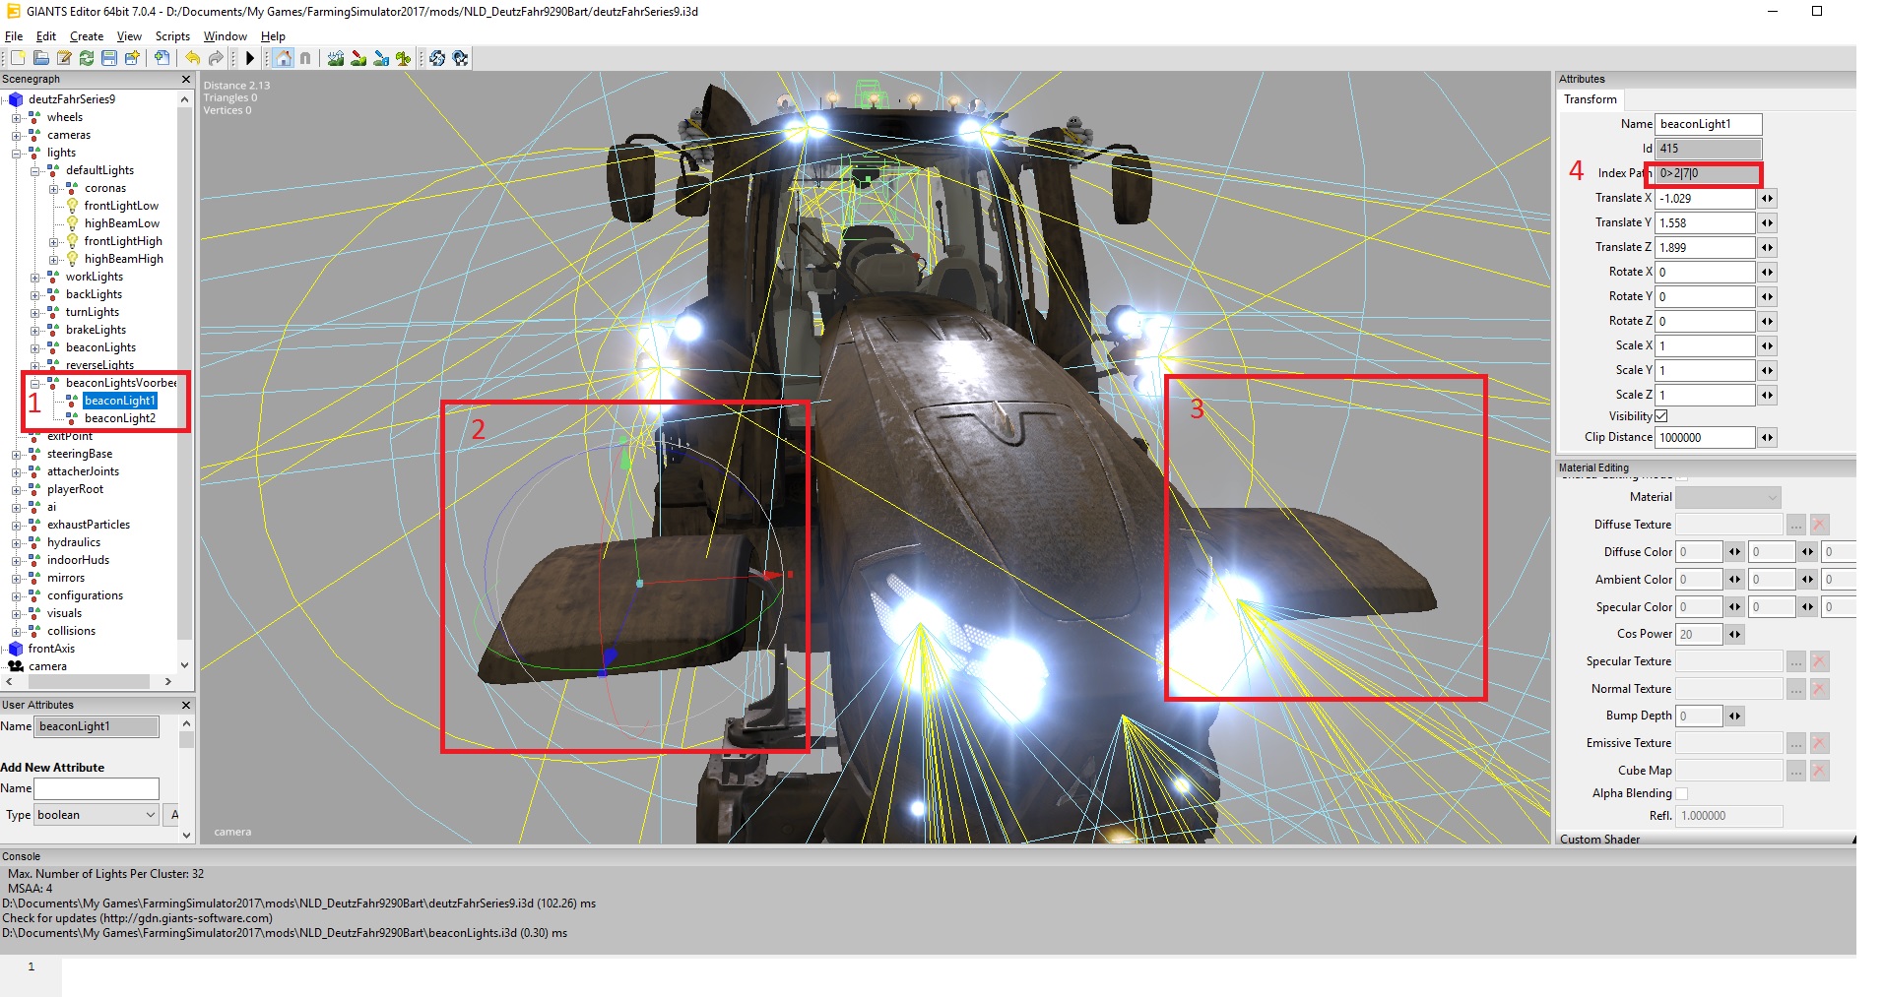Adjust Clip Distance with slider arrows

(1767, 437)
